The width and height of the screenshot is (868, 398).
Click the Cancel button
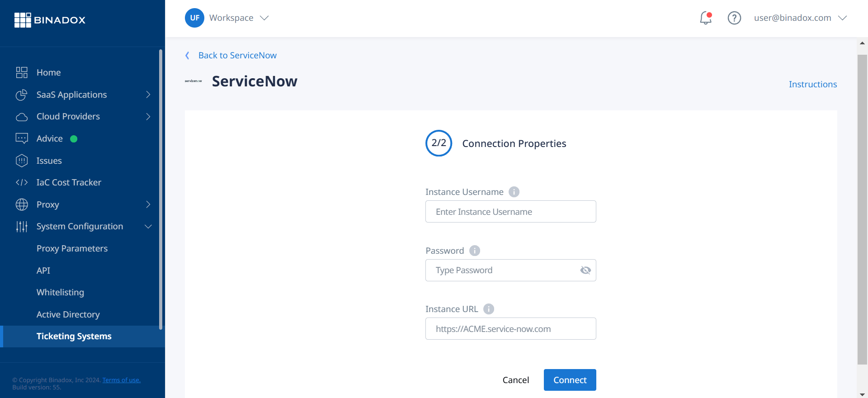click(516, 380)
